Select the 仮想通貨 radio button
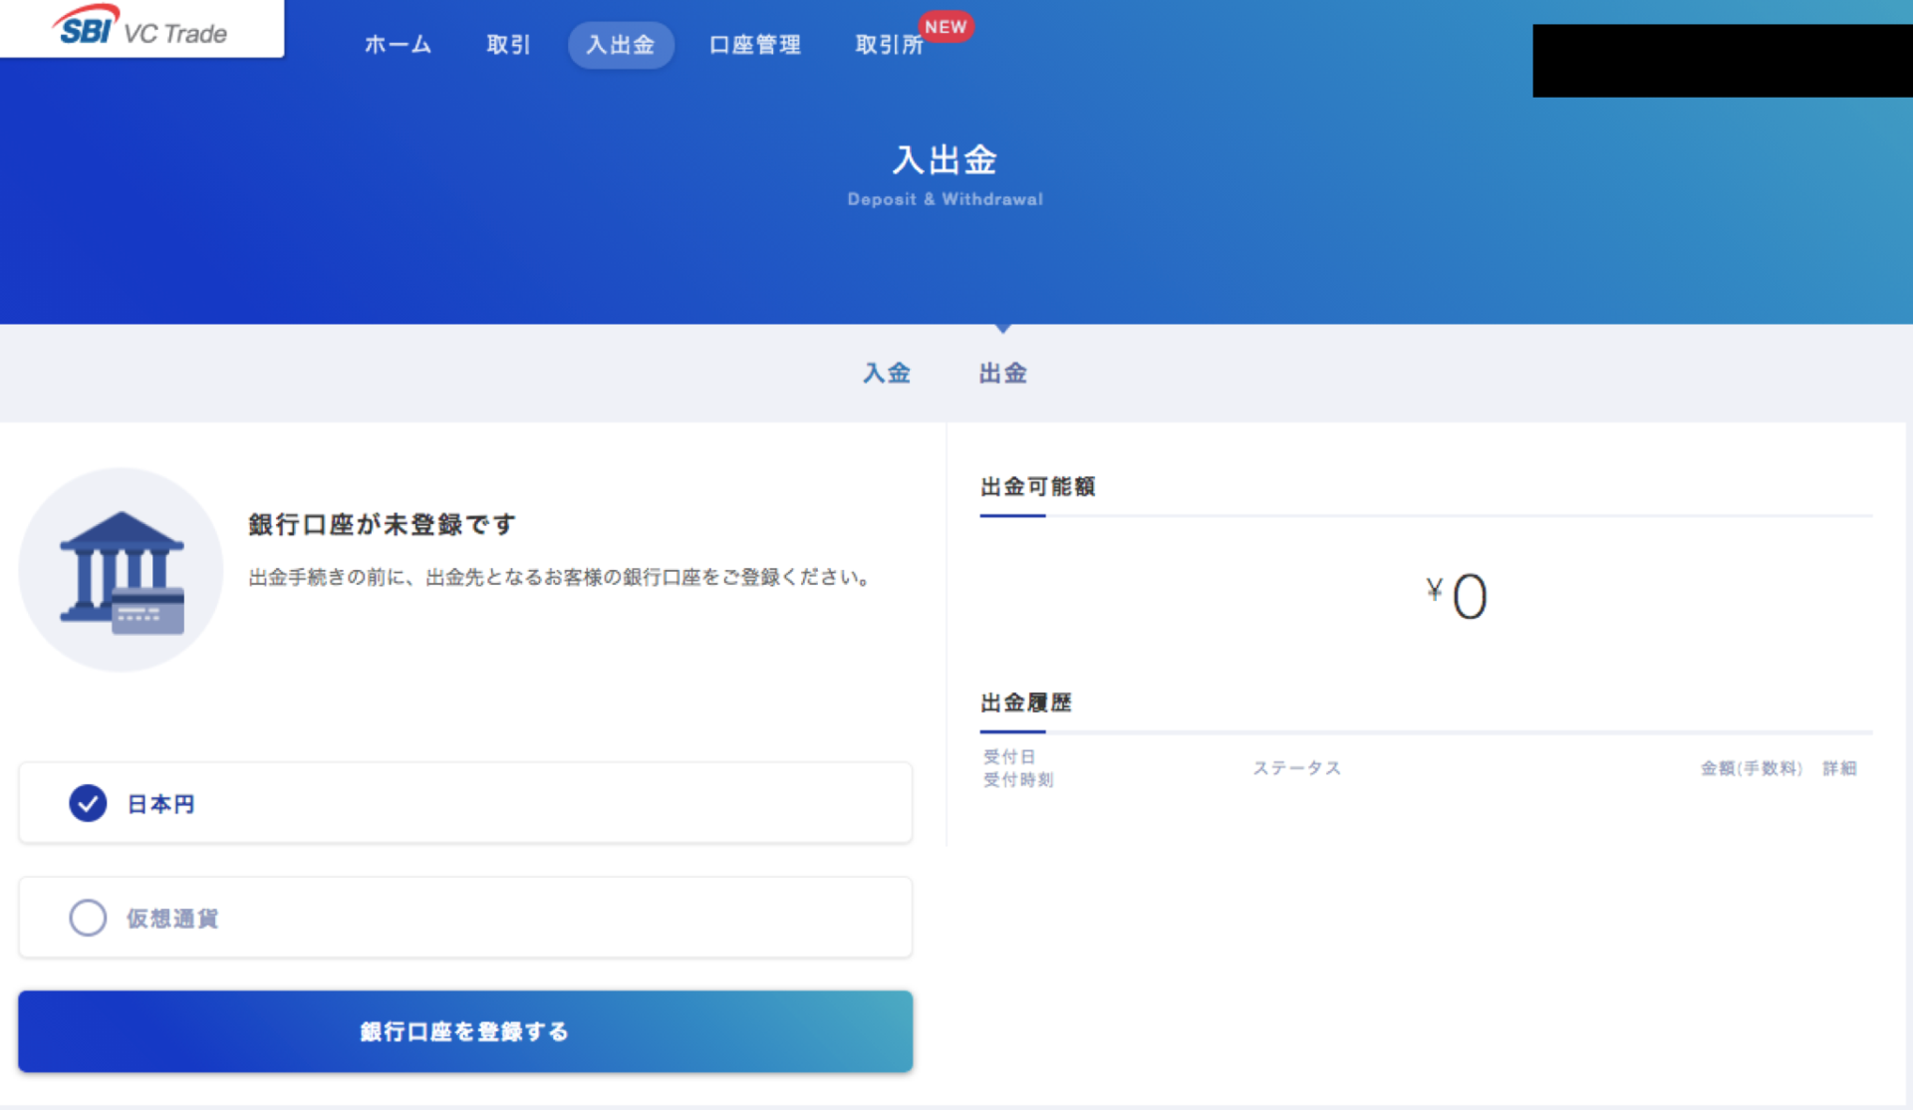The width and height of the screenshot is (1913, 1110). coord(88,918)
